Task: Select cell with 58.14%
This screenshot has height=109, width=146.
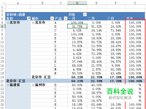Action: [x=77, y=38]
